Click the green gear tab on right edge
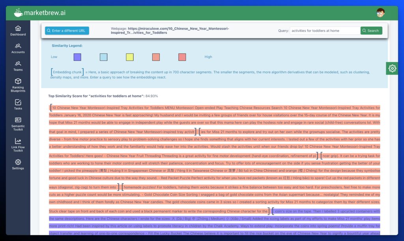 (392, 68)
